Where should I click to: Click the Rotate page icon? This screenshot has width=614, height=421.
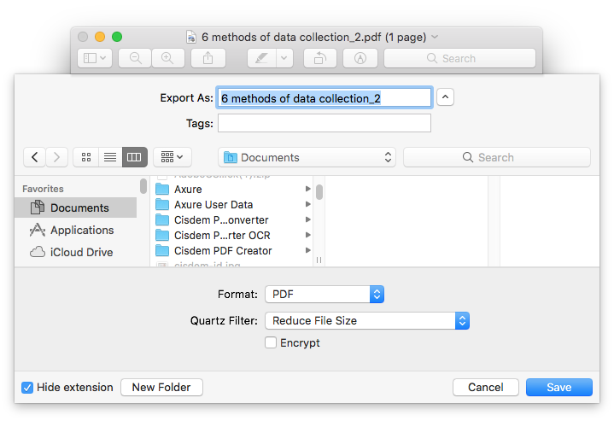319,58
